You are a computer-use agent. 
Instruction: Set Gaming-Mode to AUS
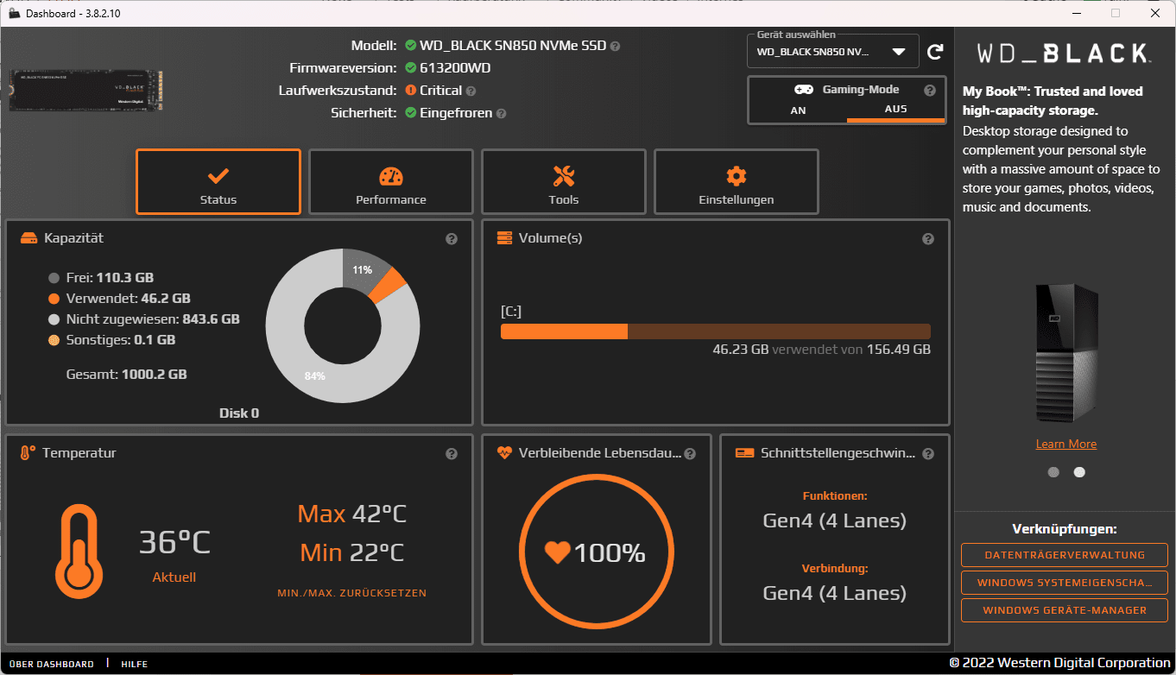[x=895, y=110]
